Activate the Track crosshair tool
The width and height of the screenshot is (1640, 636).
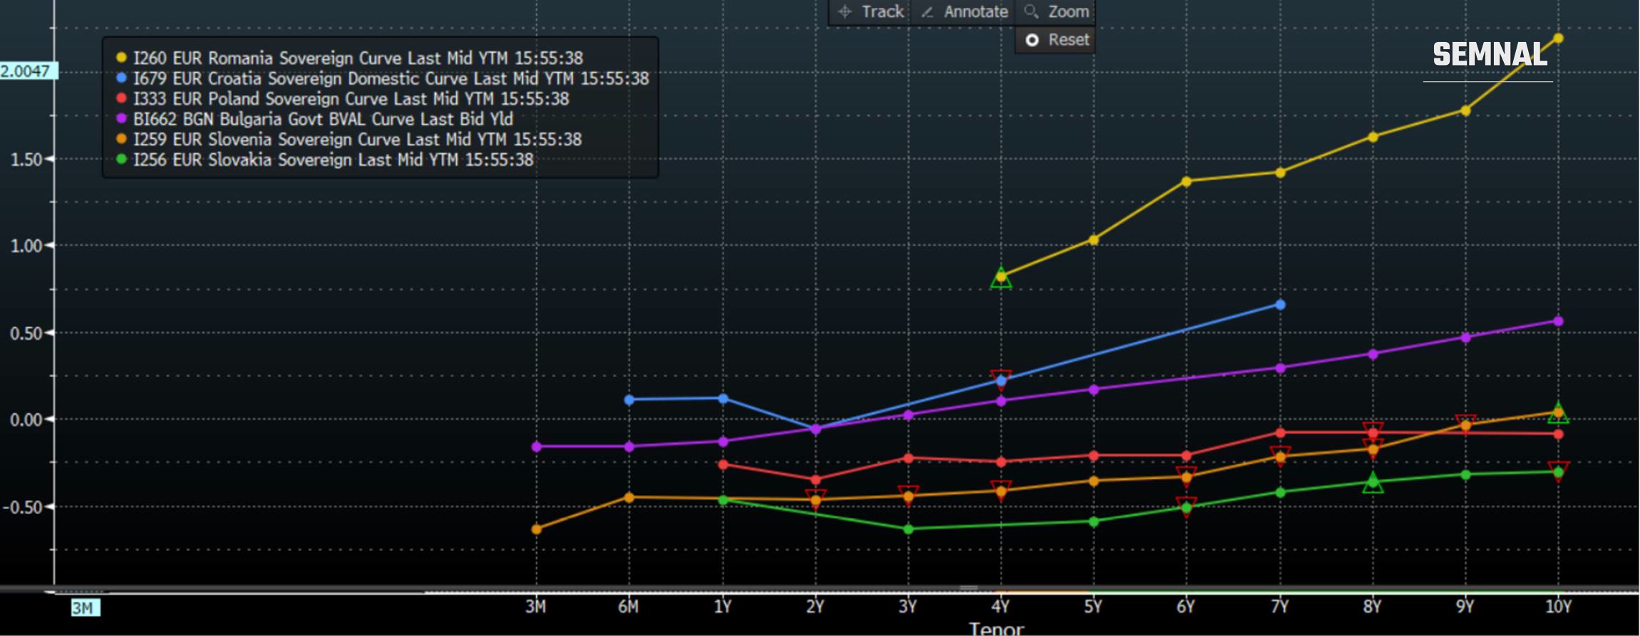click(870, 12)
